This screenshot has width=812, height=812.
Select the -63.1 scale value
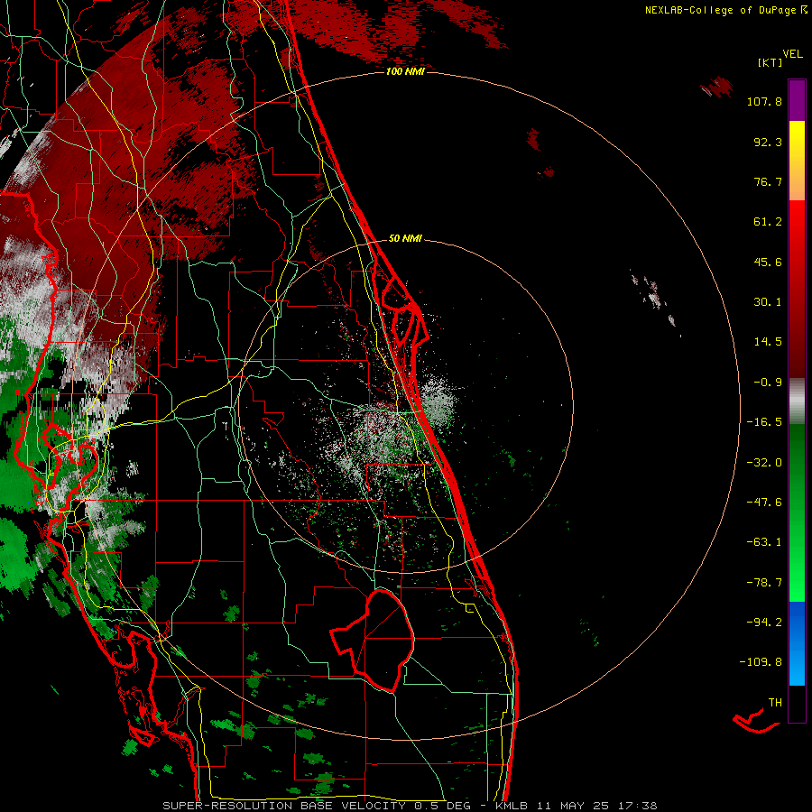coord(764,542)
